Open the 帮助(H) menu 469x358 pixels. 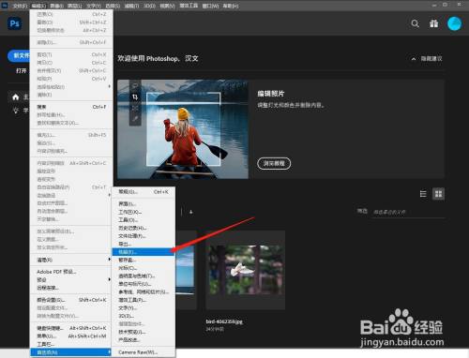tap(231, 6)
